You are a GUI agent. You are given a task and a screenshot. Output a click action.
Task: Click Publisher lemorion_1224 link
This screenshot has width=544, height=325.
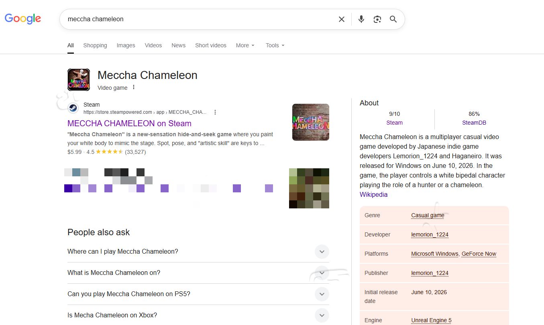click(430, 273)
